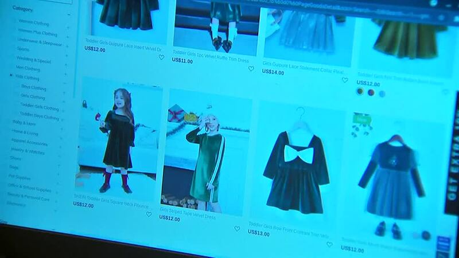Collapse the Category filter section

point(68,14)
